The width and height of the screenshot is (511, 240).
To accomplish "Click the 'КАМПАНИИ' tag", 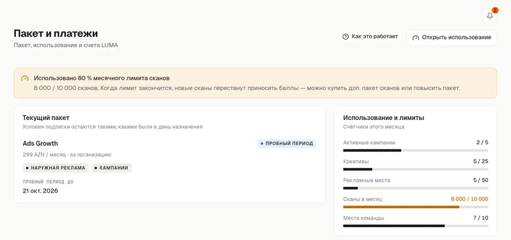I will point(111,168).
